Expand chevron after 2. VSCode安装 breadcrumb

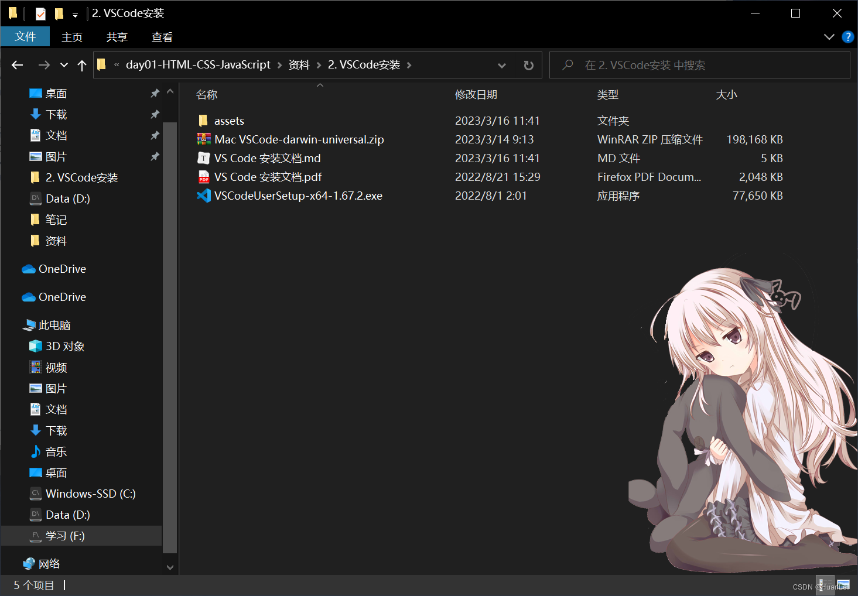(x=409, y=65)
